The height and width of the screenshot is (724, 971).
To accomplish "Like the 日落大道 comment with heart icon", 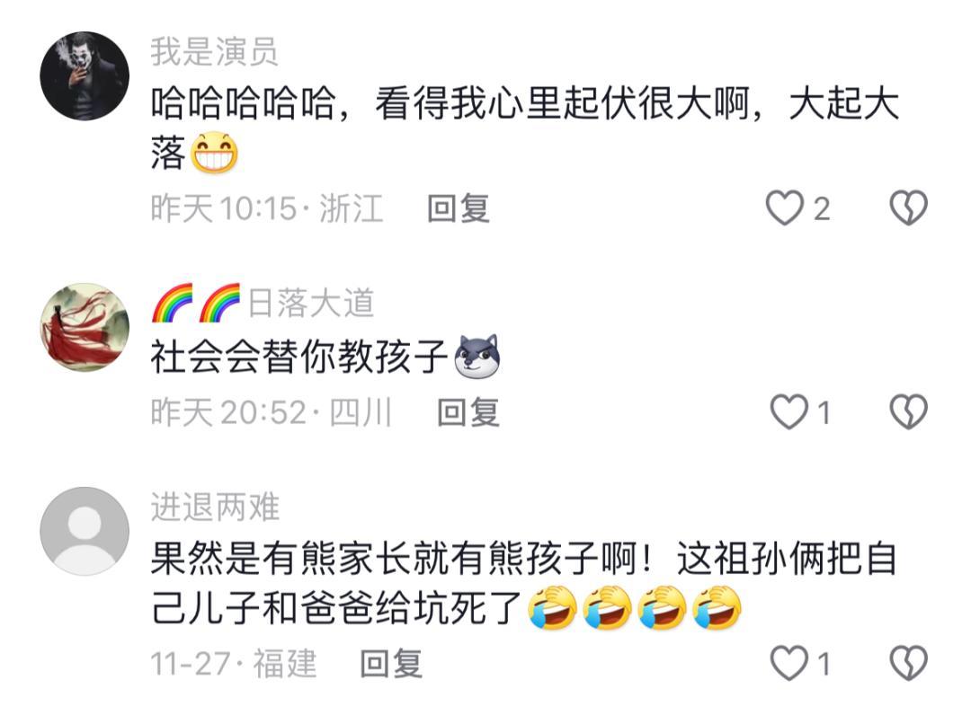I will [x=789, y=412].
